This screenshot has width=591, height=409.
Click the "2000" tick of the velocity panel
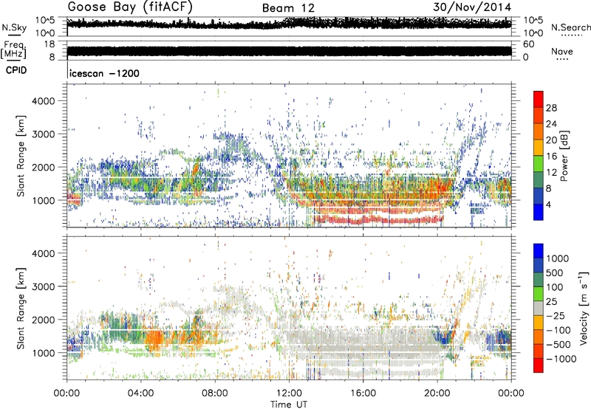coord(44,320)
